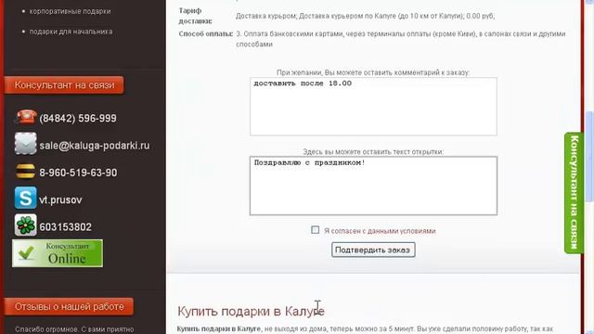Click the postcard text area

coord(373,186)
